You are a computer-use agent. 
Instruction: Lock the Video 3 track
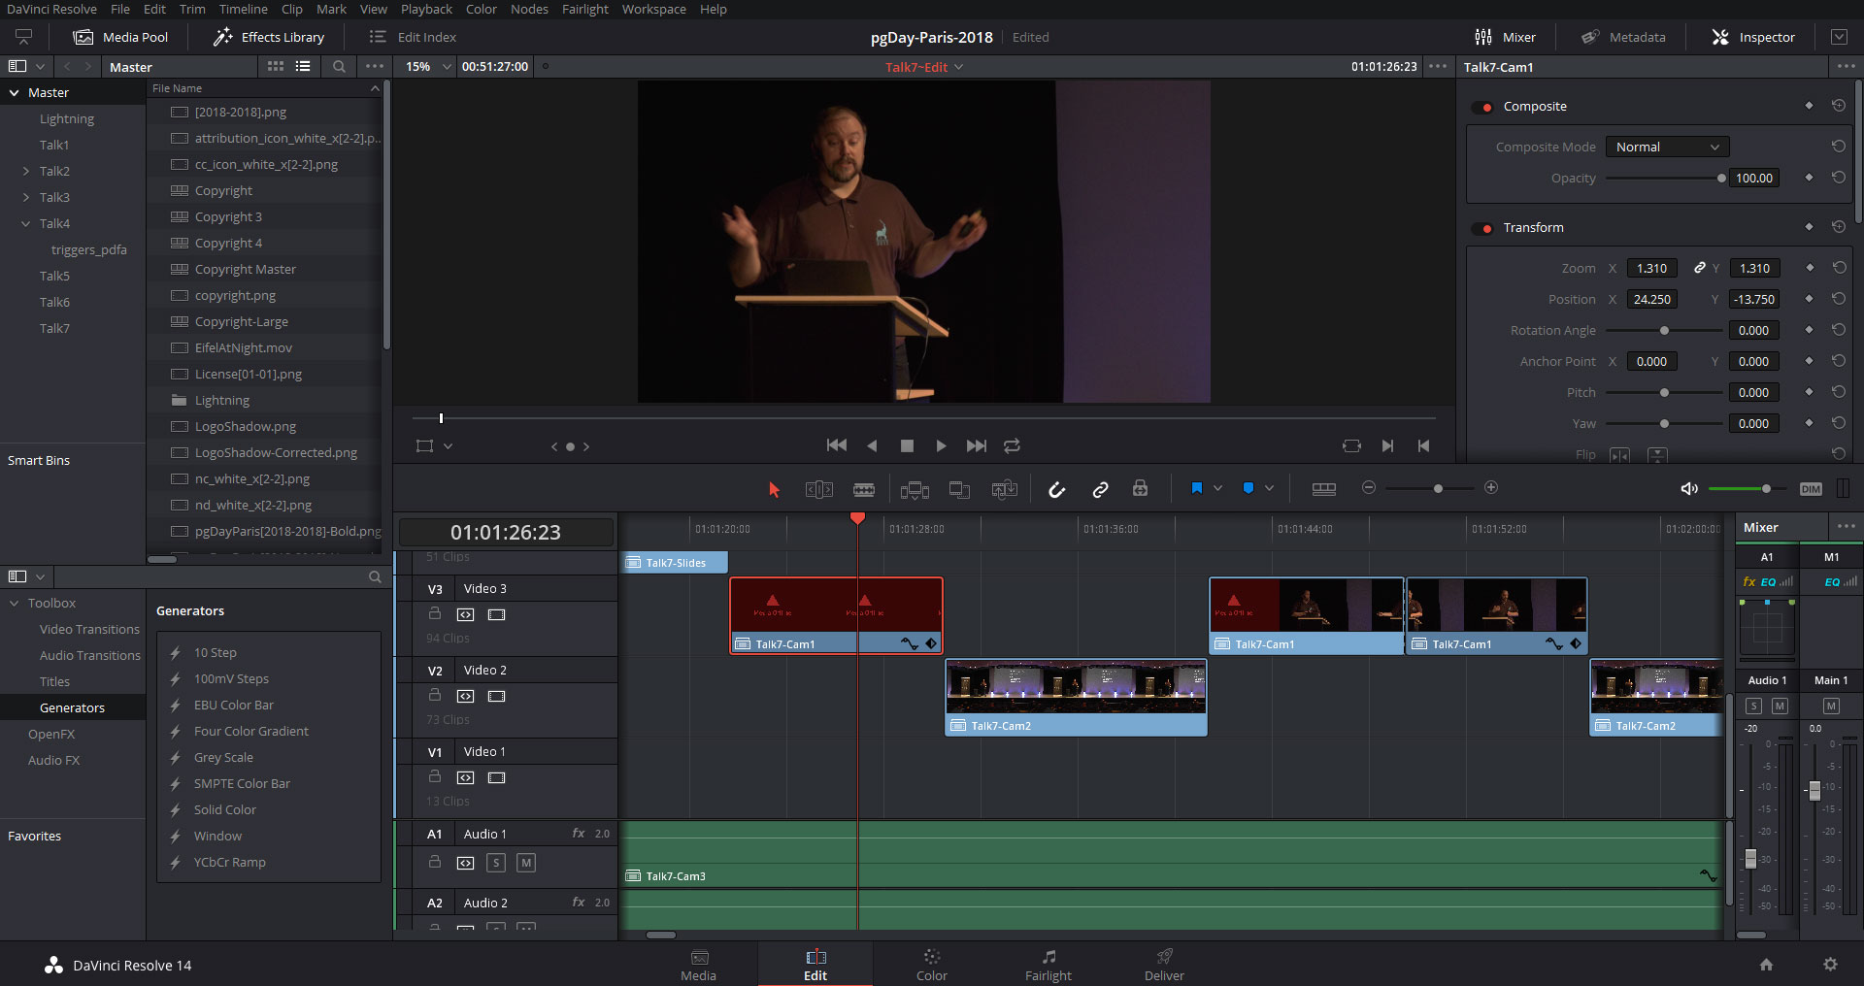(x=435, y=613)
